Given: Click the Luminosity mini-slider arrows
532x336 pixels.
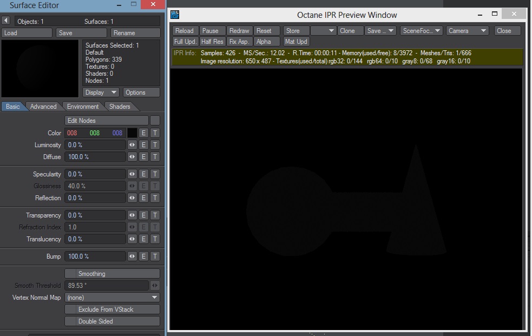Looking at the screenshot, I should [132, 145].
